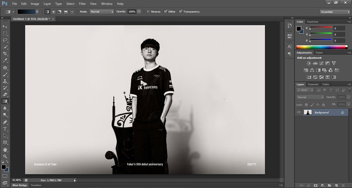Image resolution: width=352 pixels, height=188 pixels.
Task: Select the Gradient tool
Action: [x=5, y=101]
